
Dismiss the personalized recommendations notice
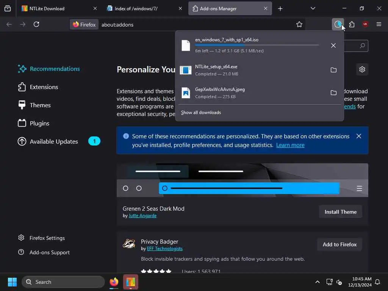[358, 136]
